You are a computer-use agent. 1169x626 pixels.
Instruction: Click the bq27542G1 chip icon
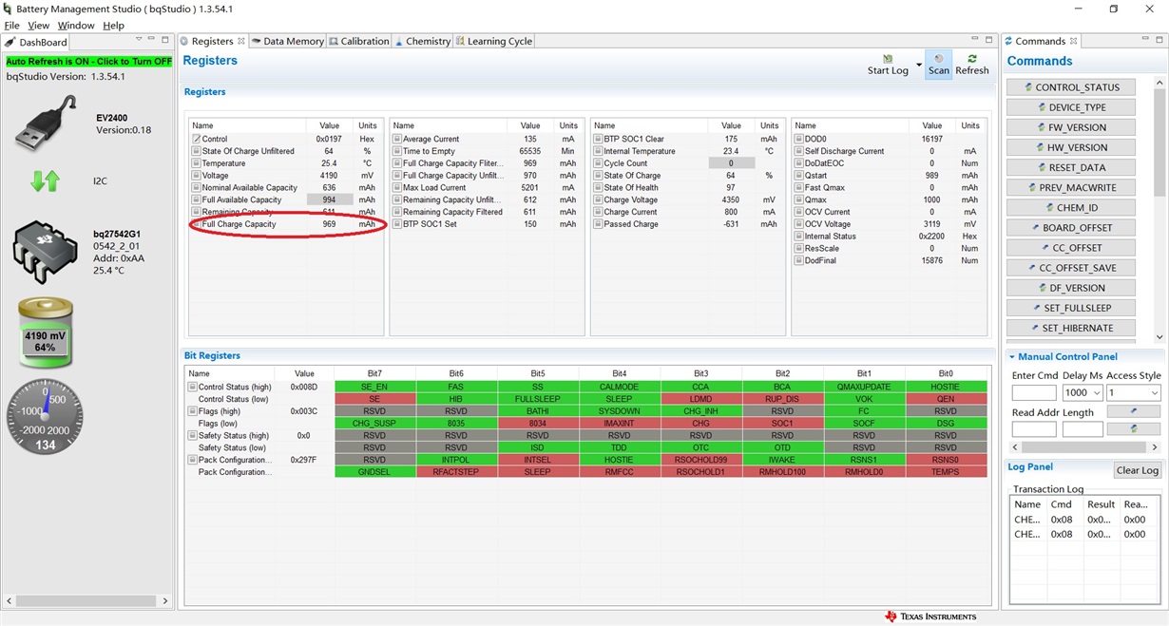coord(45,251)
